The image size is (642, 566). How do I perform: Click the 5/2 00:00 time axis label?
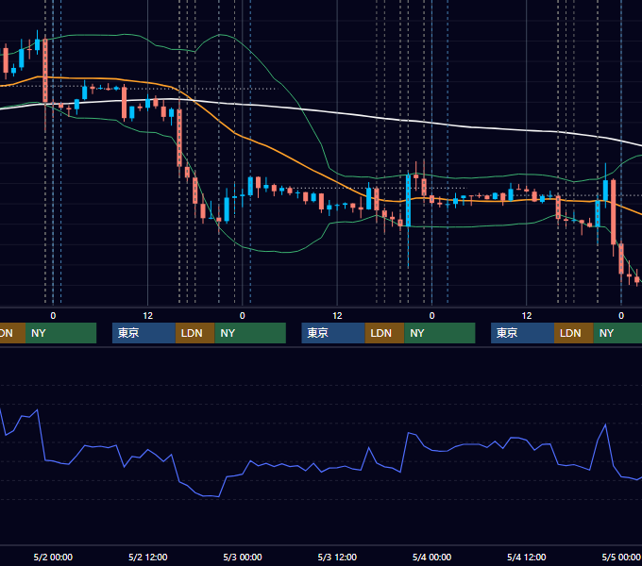coord(53,557)
